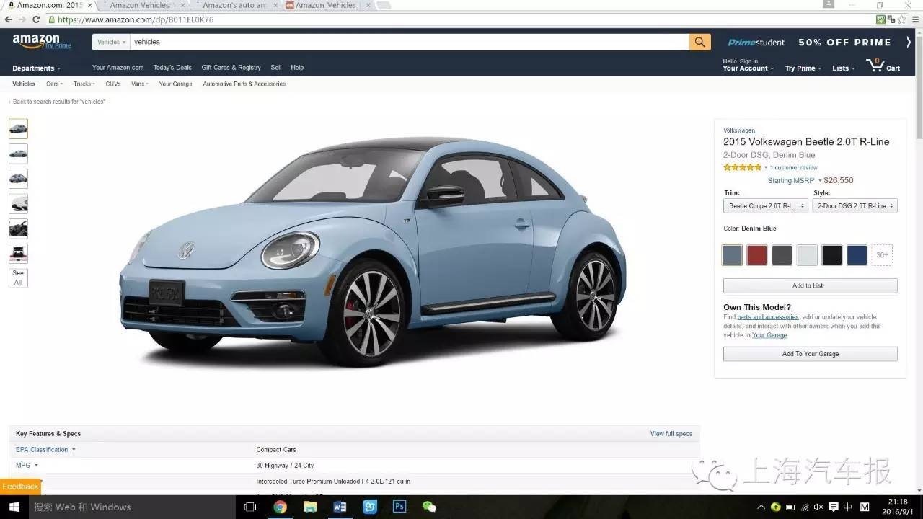Open Automotive Parts & Accessories subnav item
This screenshot has height=519, width=923.
click(x=244, y=84)
